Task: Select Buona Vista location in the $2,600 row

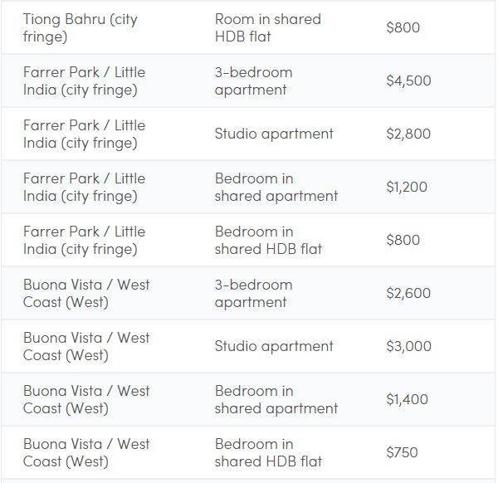Action: (x=86, y=293)
